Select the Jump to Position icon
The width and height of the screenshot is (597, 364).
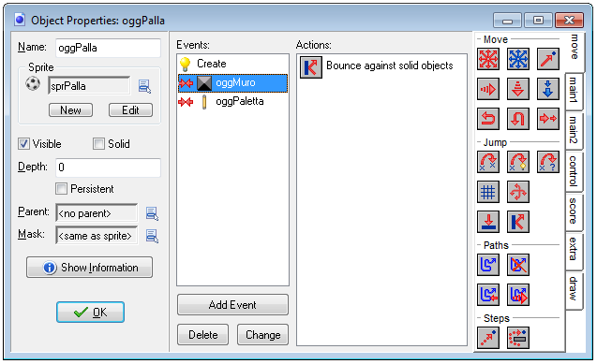click(x=488, y=162)
